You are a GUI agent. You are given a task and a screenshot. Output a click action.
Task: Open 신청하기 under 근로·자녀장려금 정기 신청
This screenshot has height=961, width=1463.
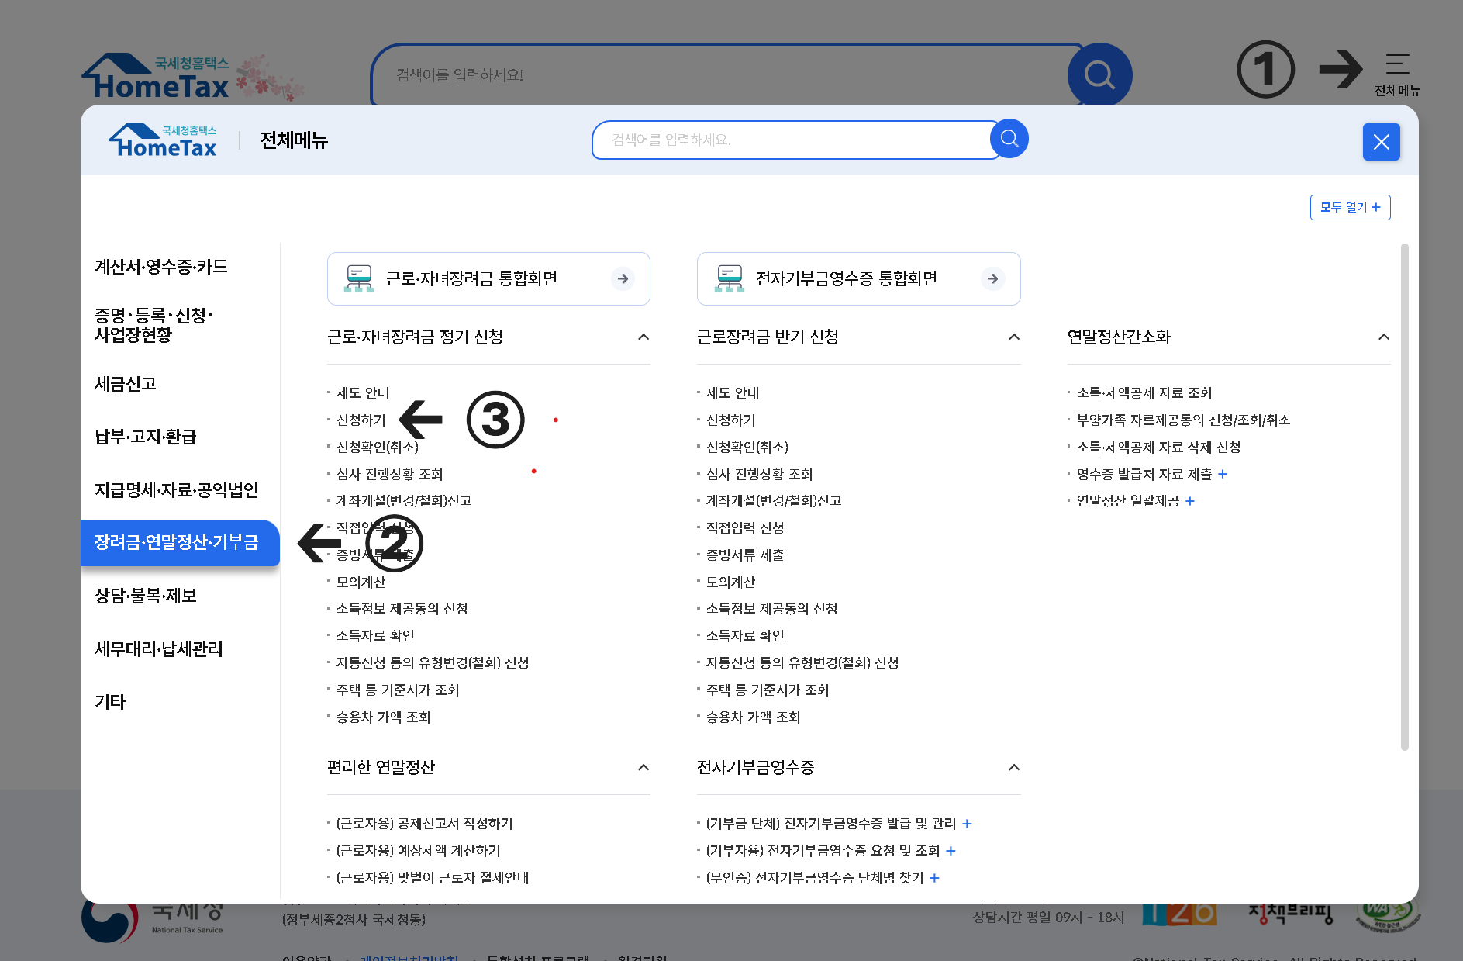361,420
